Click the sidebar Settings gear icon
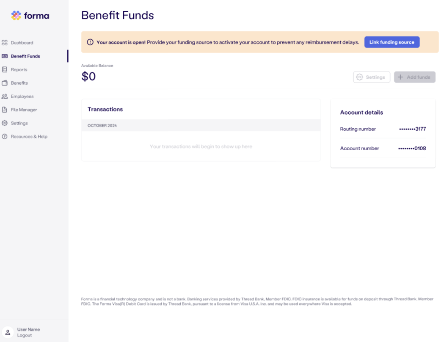This screenshot has width=441, height=342. coord(5,123)
